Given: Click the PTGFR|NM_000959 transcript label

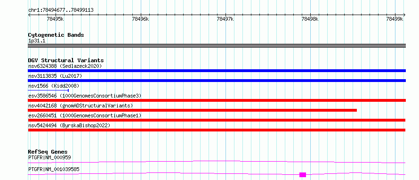Looking at the screenshot, I should pyautogui.click(x=49, y=157).
